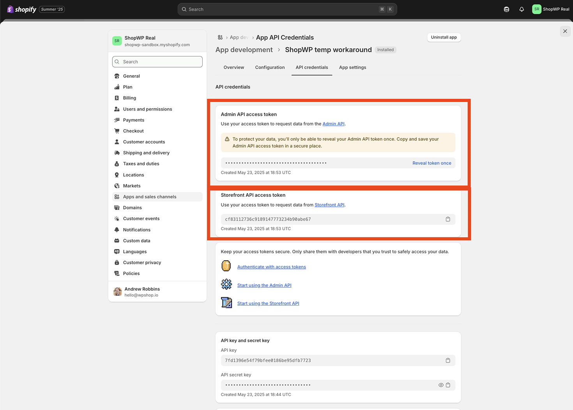Close the settings panel

(x=565, y=31)
